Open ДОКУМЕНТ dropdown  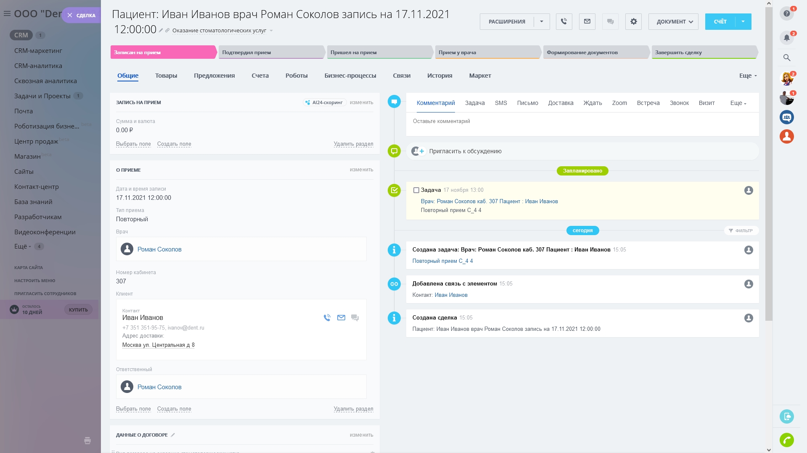pyautogui.click(x=673, y=21)
